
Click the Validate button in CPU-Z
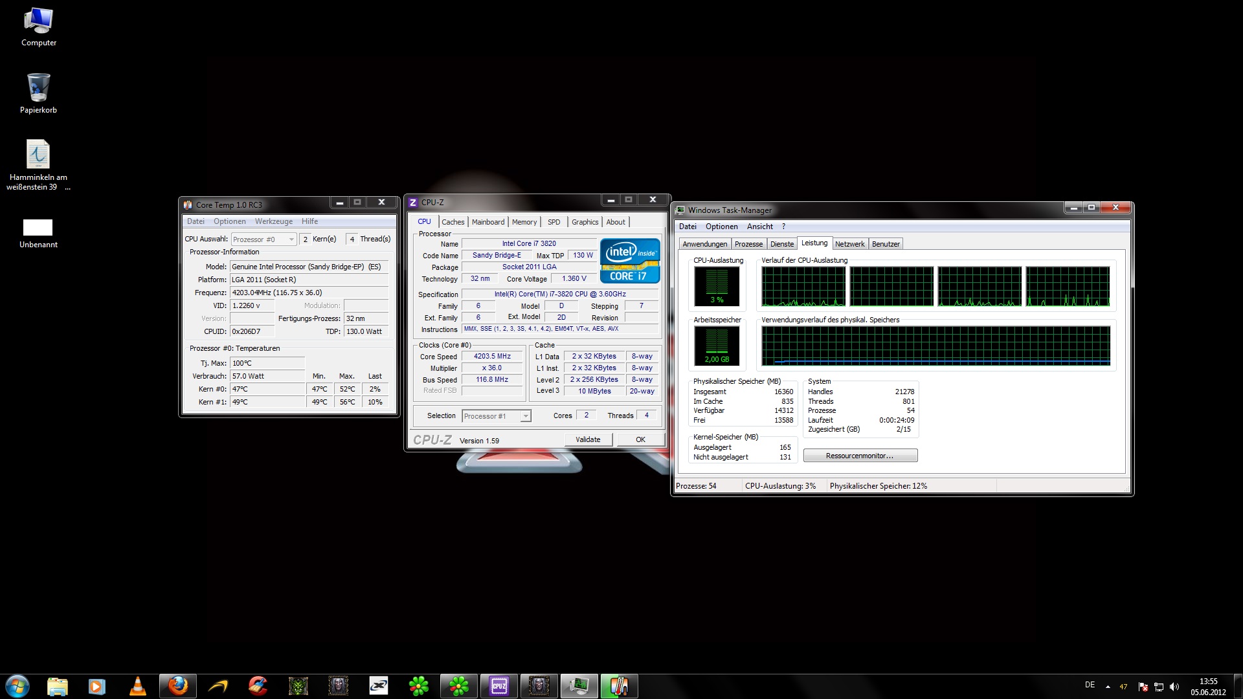[588, 439]
